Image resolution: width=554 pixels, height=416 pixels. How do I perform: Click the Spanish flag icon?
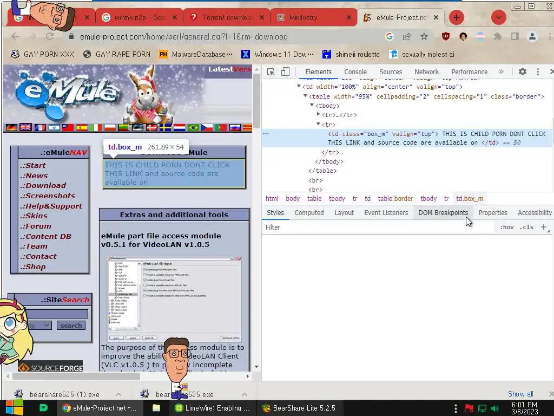coord(82,127)
